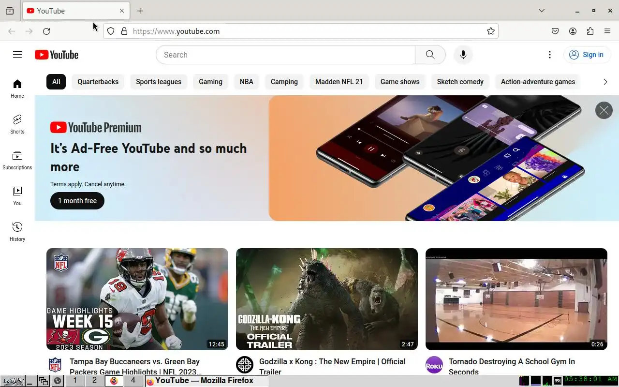This screenshot has width=619, height=387.
Task: Reload the page in Firefox
Action: click(46, 31)
